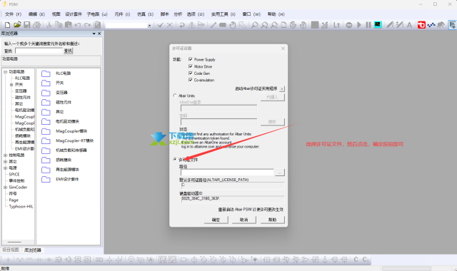Screen dimensions: 457x271
Task: Click the rotate element toolbar icon
Action: [182, 25]
